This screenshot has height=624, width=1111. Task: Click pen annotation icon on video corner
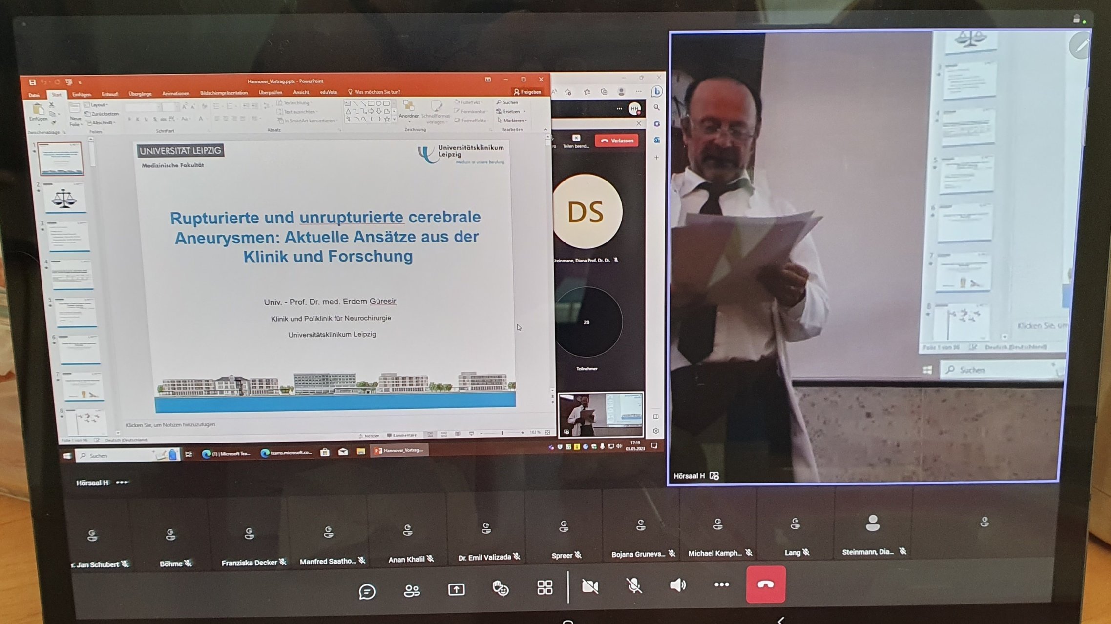pyautogui.click(x=1080, y=46)
